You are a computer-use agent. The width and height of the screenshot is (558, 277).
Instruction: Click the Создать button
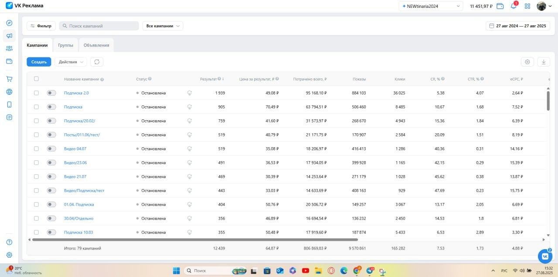click(x=39, y=62)
